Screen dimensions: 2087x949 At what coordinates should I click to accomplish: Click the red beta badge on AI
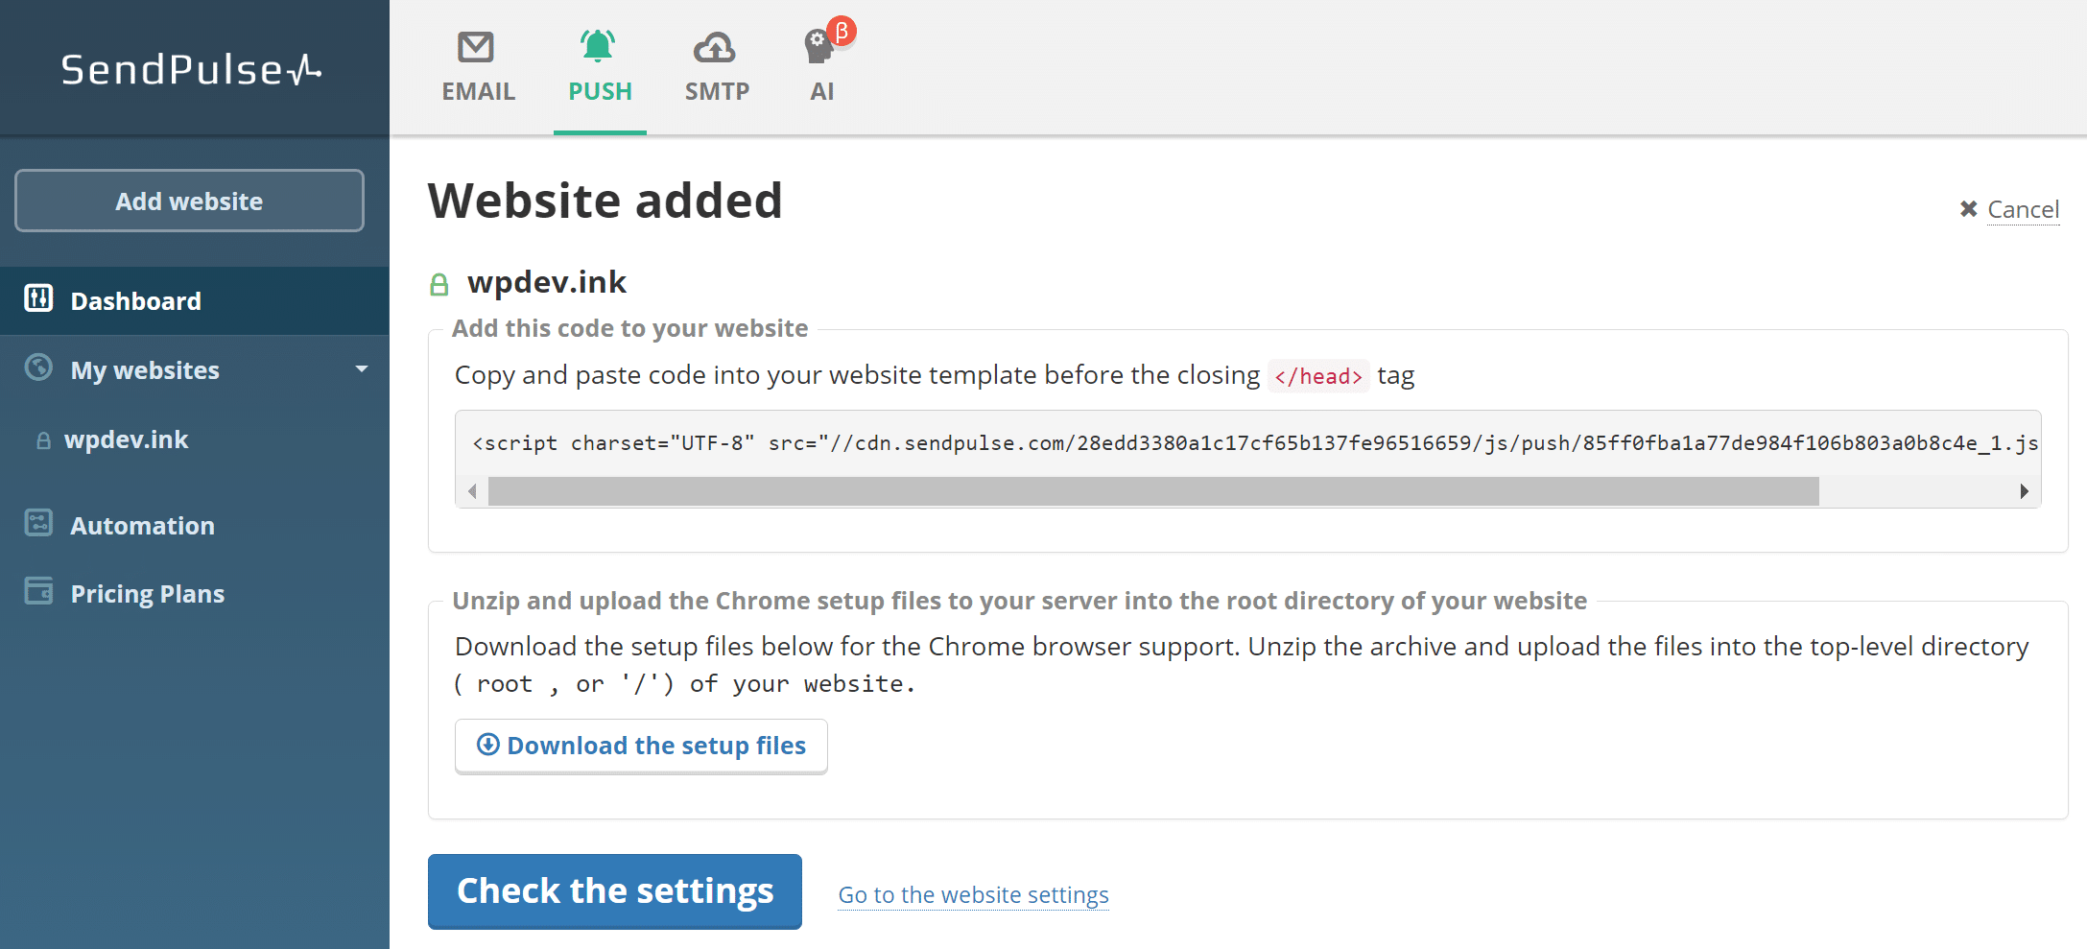842,32
